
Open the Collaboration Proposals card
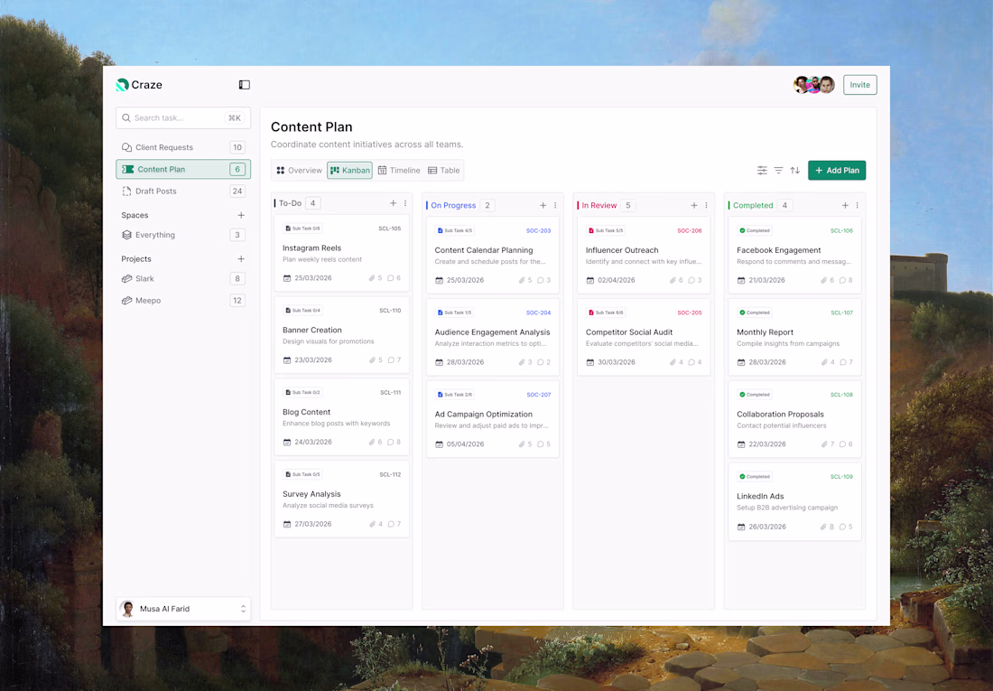click(x=794, y=420)
